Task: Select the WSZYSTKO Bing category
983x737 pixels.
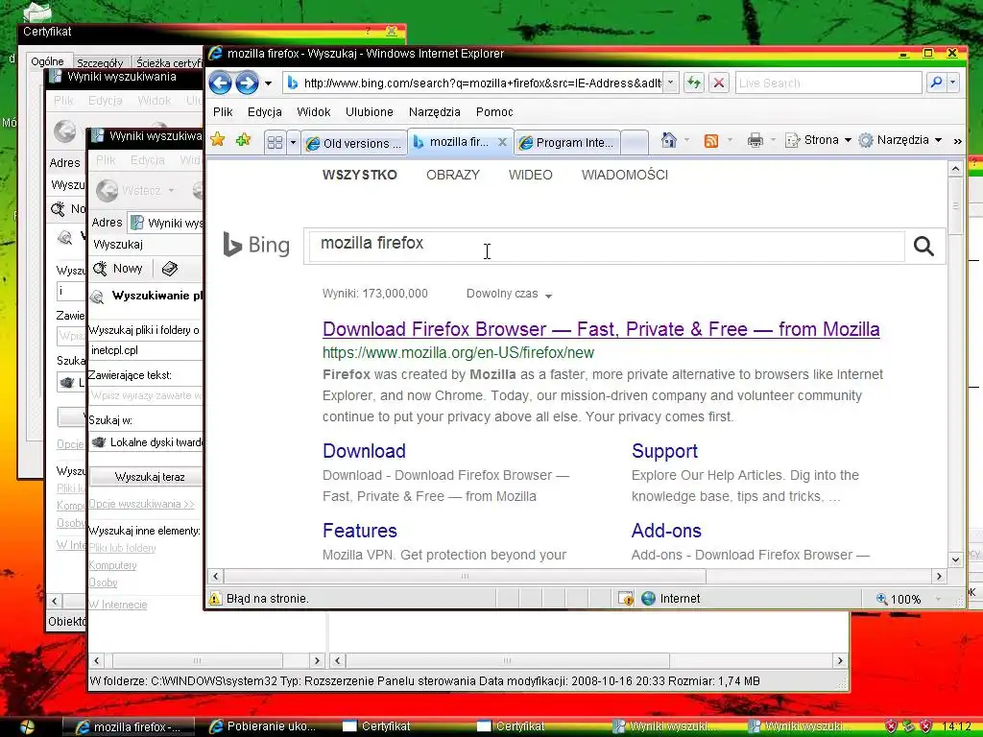Action: [360, 175]
